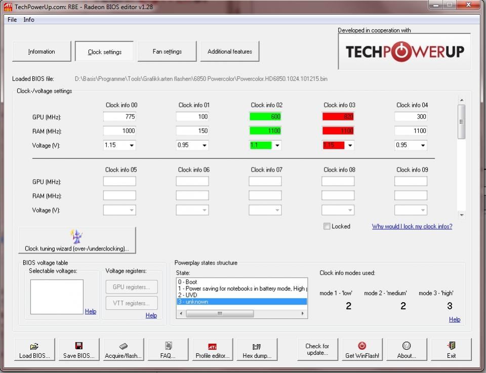
Task: Open 'Why would I lock my clock infos?' link
Action: [412, 226]
